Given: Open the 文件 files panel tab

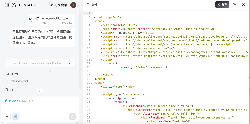Looking at the screenshot, I should [92, 5].
